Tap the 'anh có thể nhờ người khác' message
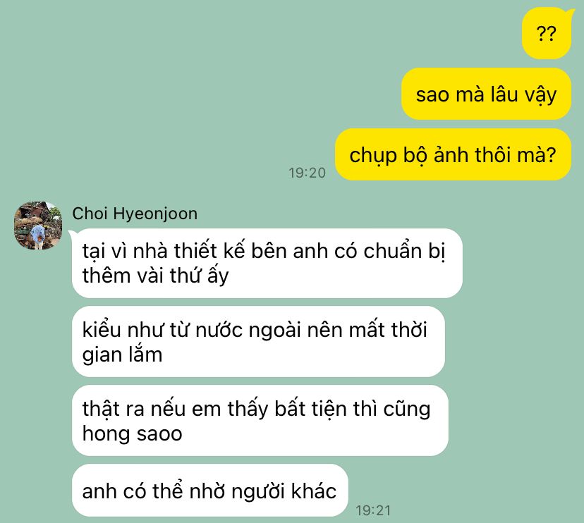 click(209, 491)
